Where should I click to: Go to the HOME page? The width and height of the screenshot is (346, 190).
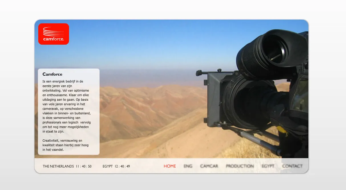(x=170, y=166)
